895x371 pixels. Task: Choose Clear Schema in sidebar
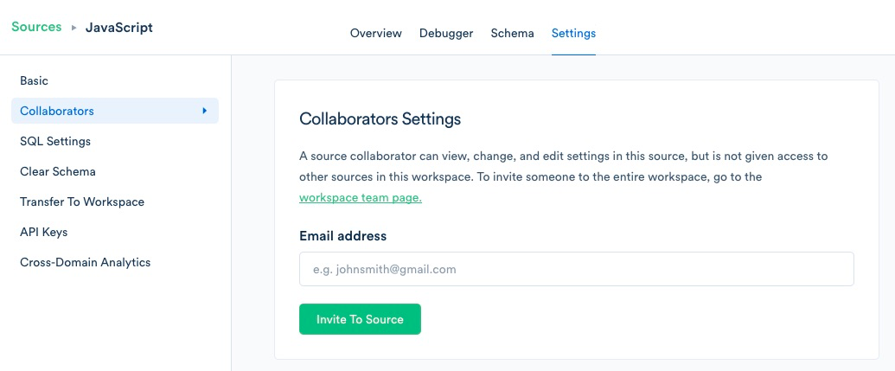58,171
